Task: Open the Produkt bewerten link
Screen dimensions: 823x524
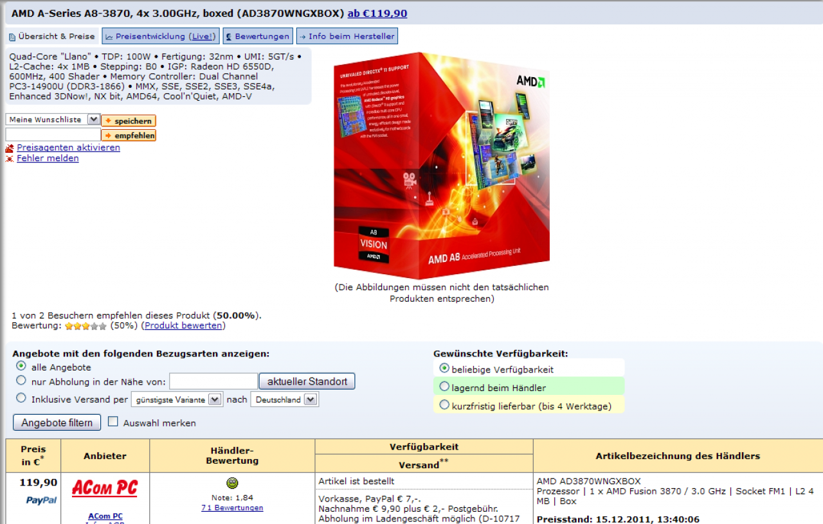Action: tap(183, 326)
